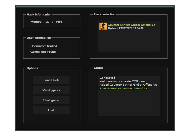Image resolution: width=190 pixels, height=136 pixels.
Task: Click the Username: trinked text
Action: [44, 46]
